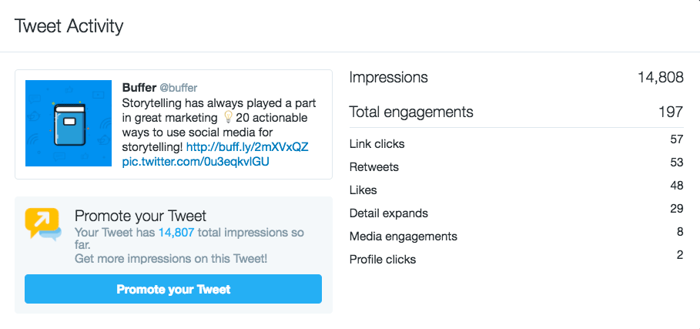700x329 pixels.
Task: Click the Buffer account name
Action: tap(139, 88)
